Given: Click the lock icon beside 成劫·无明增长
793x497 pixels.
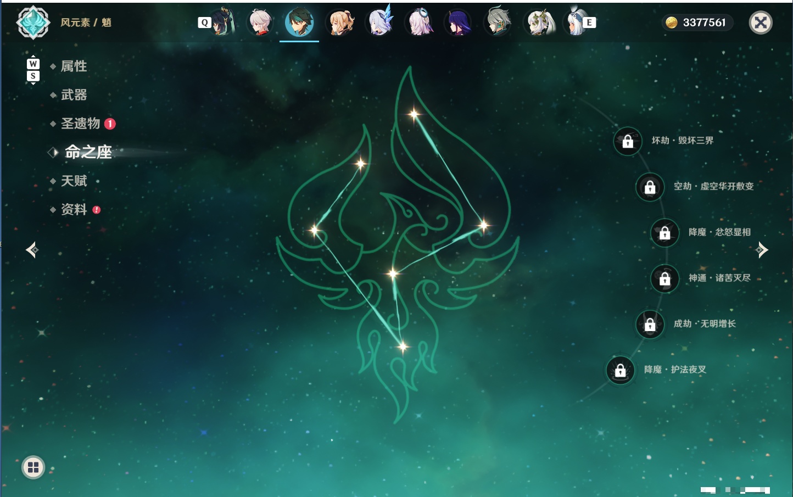Looking at the screenshot, I should (x=650, y=324).
